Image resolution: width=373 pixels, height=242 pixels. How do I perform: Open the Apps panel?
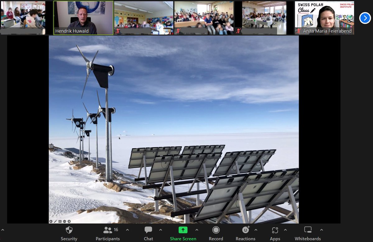275,234
